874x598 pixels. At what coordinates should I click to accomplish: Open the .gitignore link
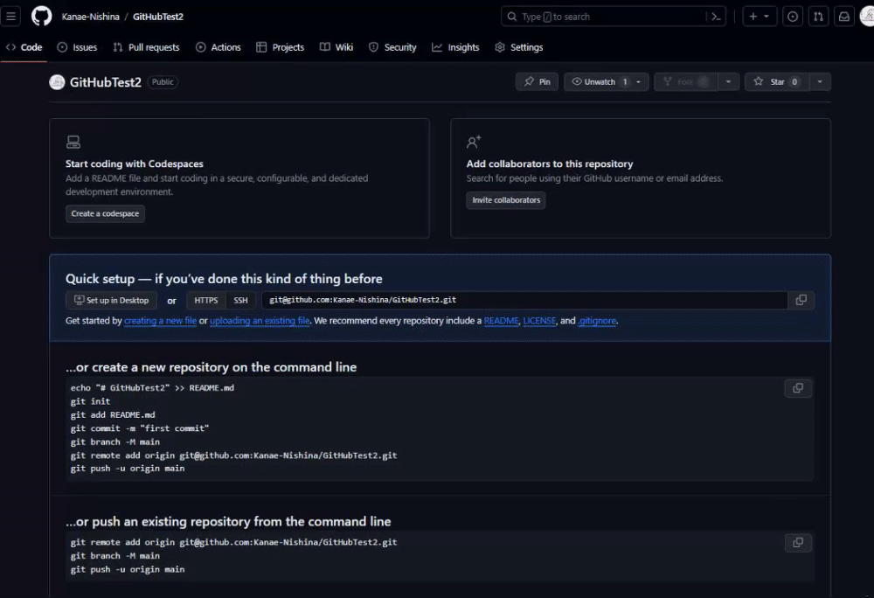(597, 321)
